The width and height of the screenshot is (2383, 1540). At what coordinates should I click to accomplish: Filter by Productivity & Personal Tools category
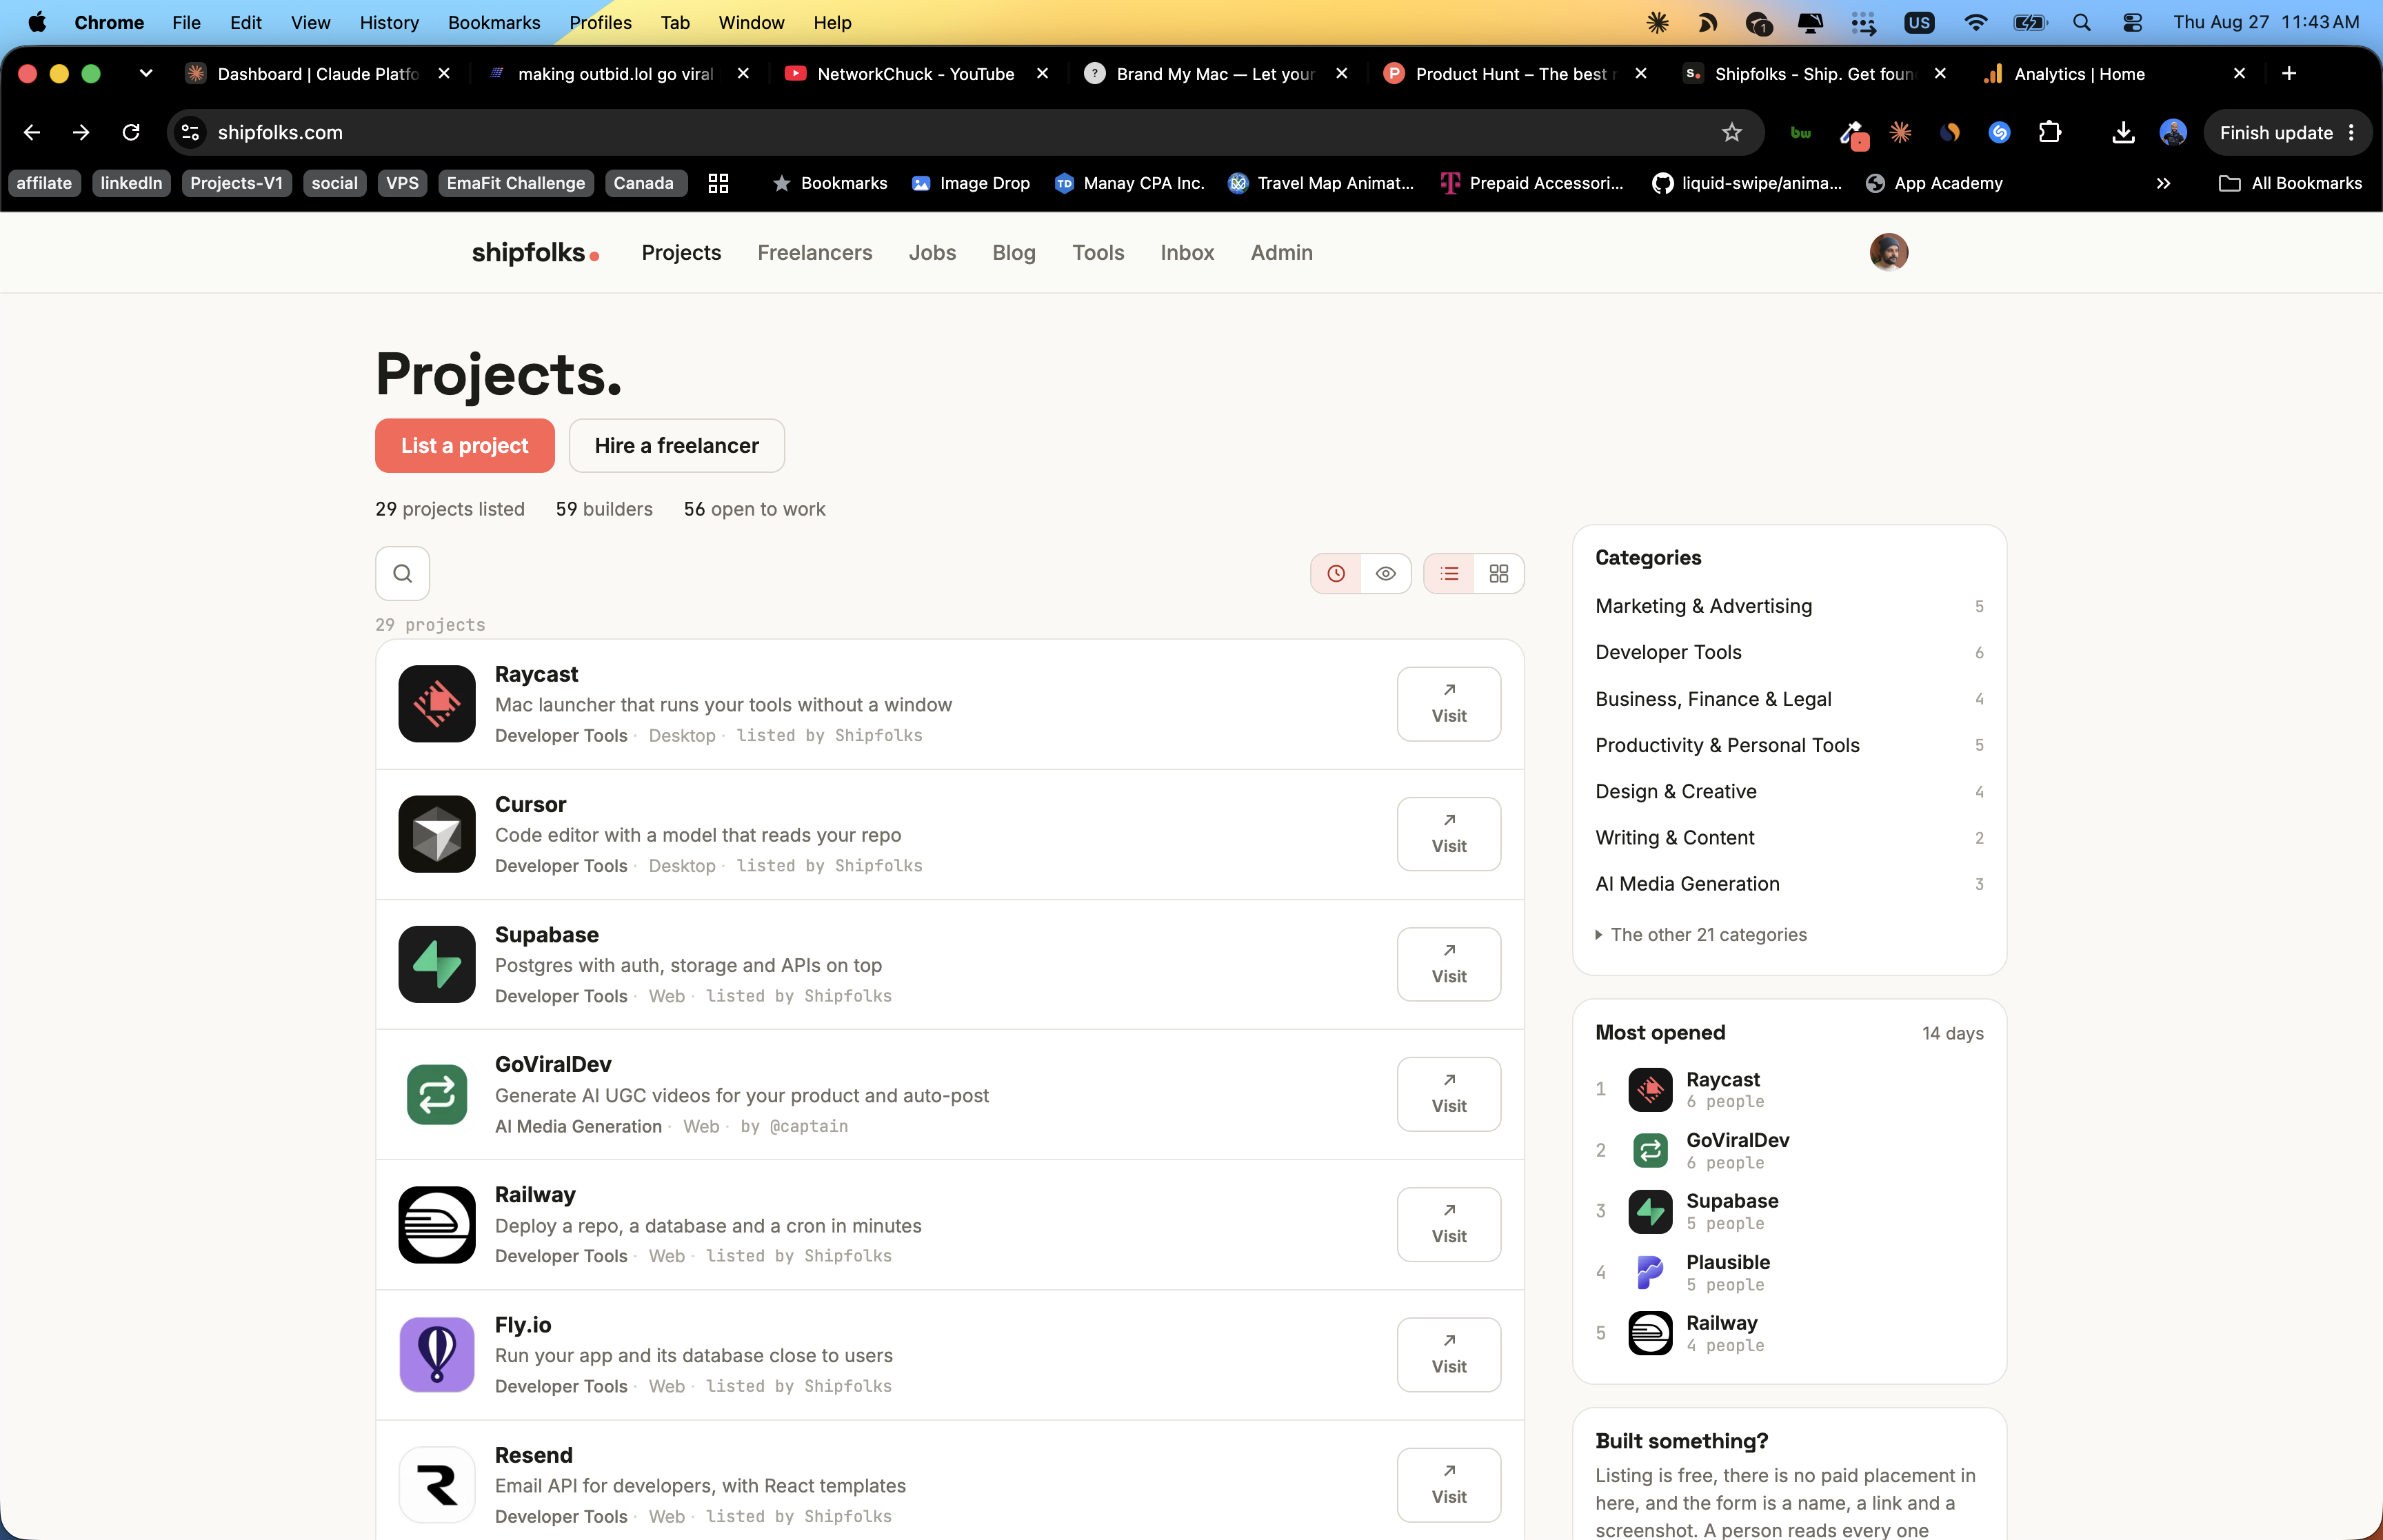click(x=1789, y=745)
